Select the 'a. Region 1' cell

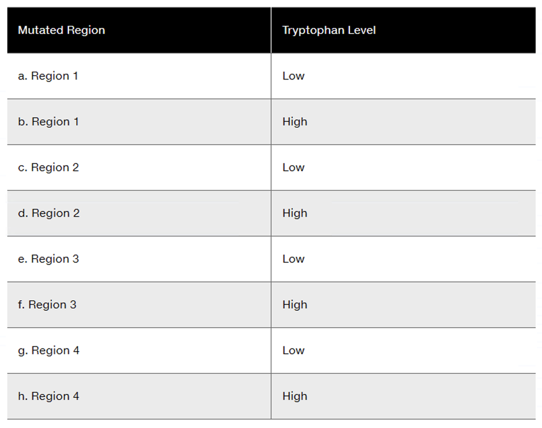coord(48,76)
